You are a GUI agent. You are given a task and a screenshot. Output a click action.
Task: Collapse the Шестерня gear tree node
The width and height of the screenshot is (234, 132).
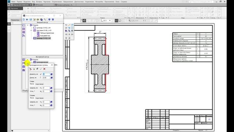pos(31,30)
